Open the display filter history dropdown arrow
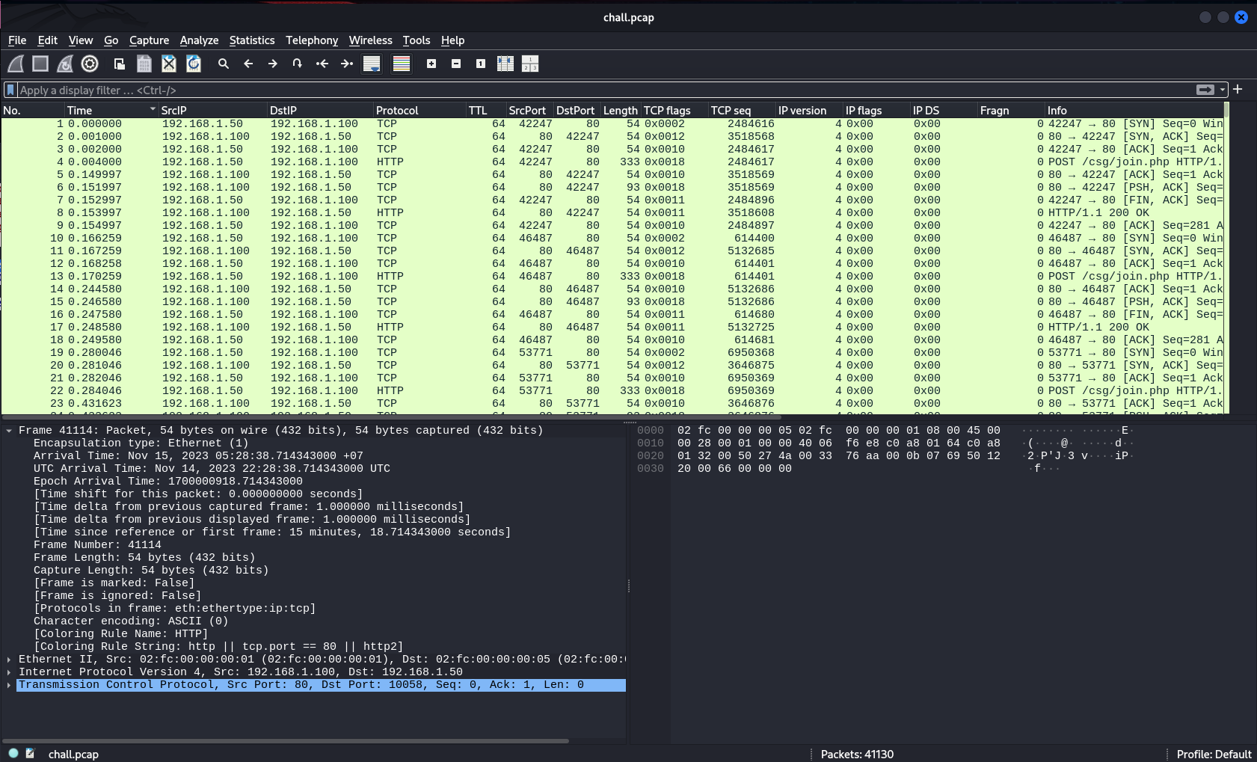 coord(1223,90)
